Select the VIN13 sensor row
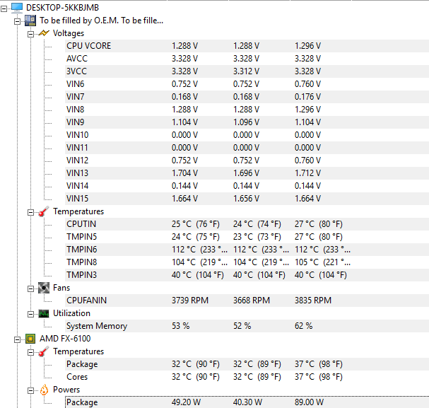Screen dimensions: 429x408 (x=247, y=173)
